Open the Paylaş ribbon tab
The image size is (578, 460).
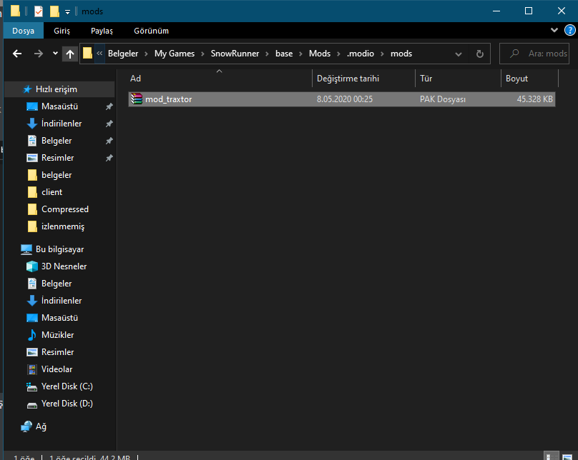point(102,31)
